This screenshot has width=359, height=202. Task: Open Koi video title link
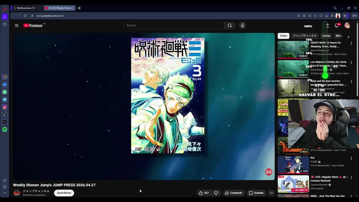[x=312, y=158]
